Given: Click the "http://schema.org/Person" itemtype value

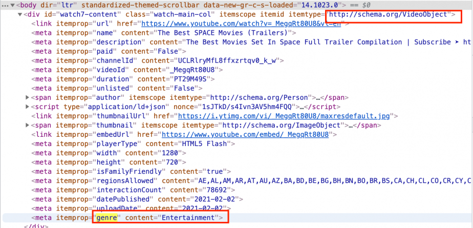Looking at the screenshot, I should click(259, 97).
